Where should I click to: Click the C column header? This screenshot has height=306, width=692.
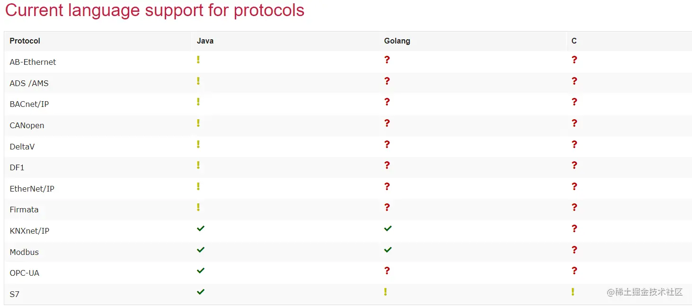pyautogui.click(x=574, y=41)
